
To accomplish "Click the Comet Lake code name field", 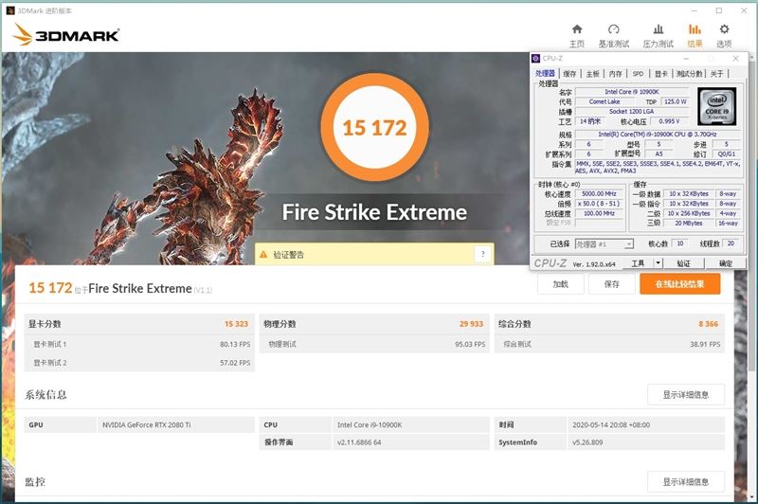I will 605,101.
